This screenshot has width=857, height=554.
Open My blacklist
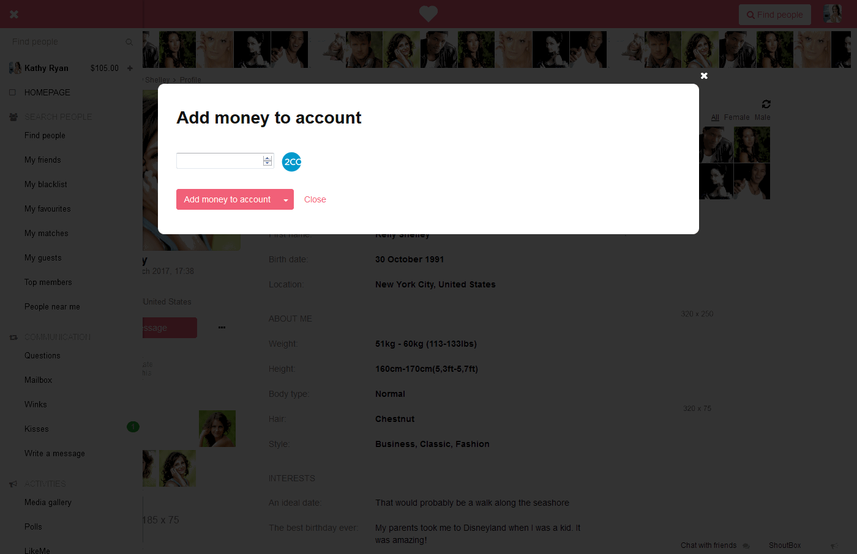click(46, 184)
